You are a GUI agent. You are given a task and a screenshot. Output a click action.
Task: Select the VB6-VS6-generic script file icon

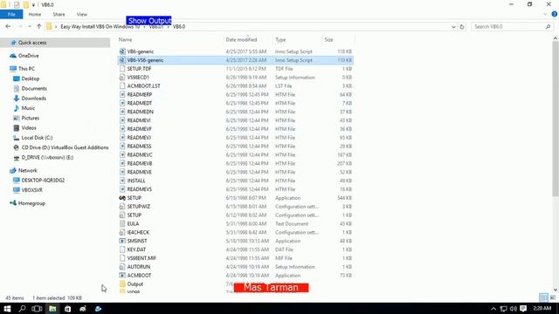[122, 60]
